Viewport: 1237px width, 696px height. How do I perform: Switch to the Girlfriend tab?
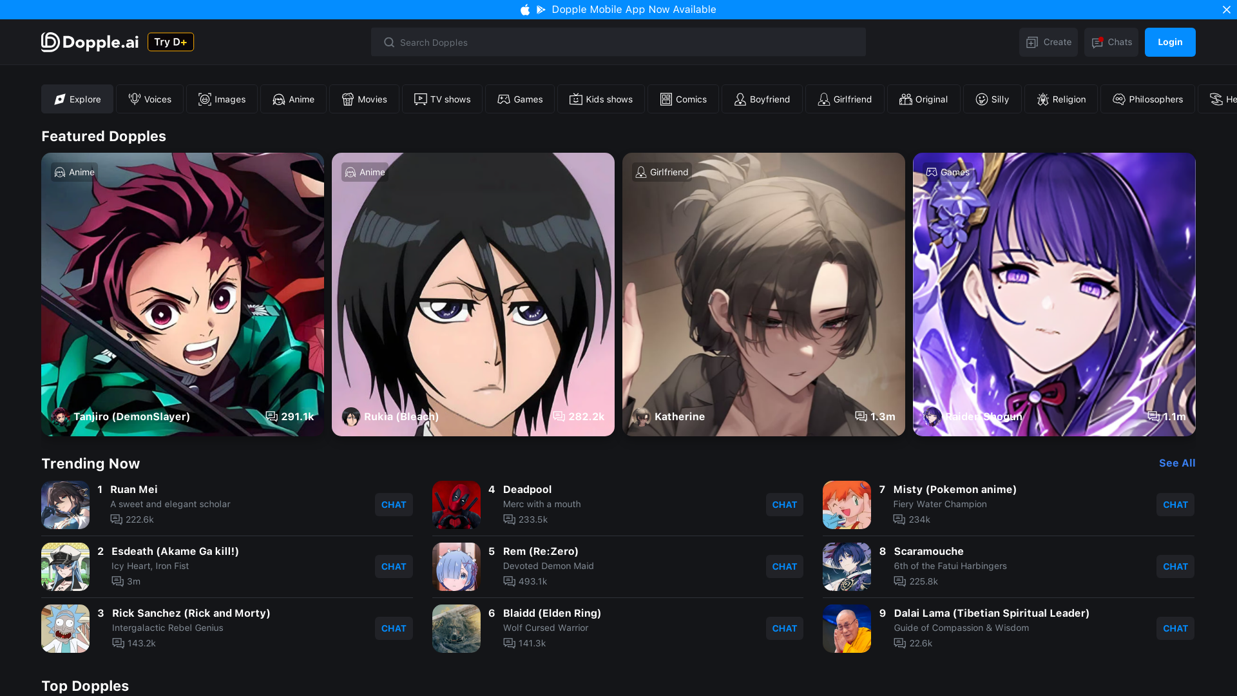coord(844,99)
